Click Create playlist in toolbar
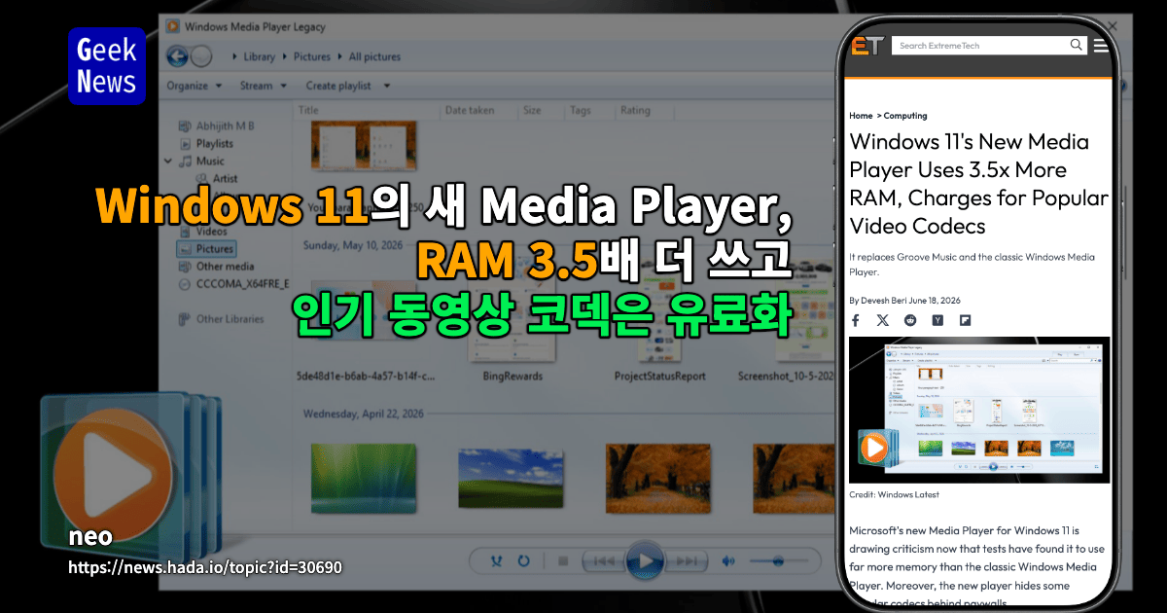 pos(338,86)
